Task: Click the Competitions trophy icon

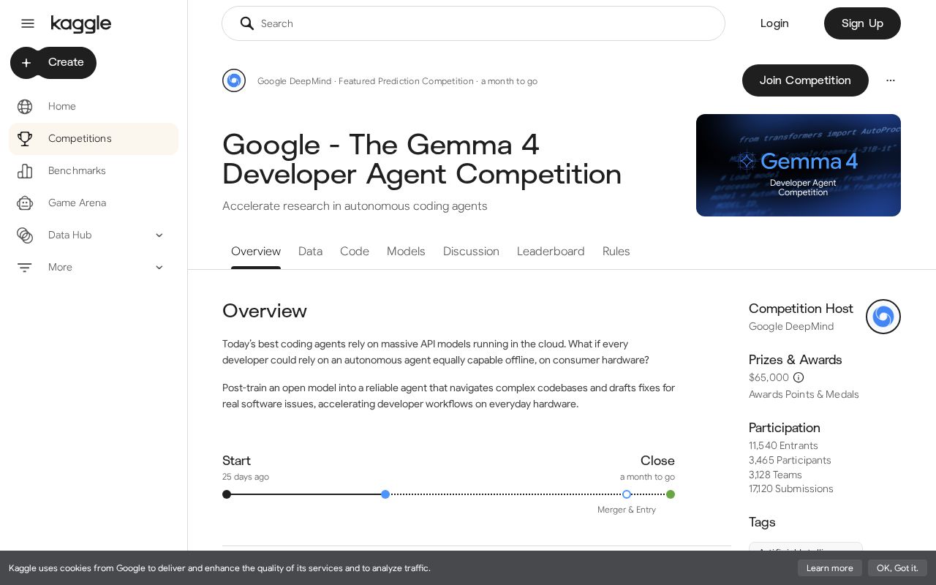Action: pos(25,139)
